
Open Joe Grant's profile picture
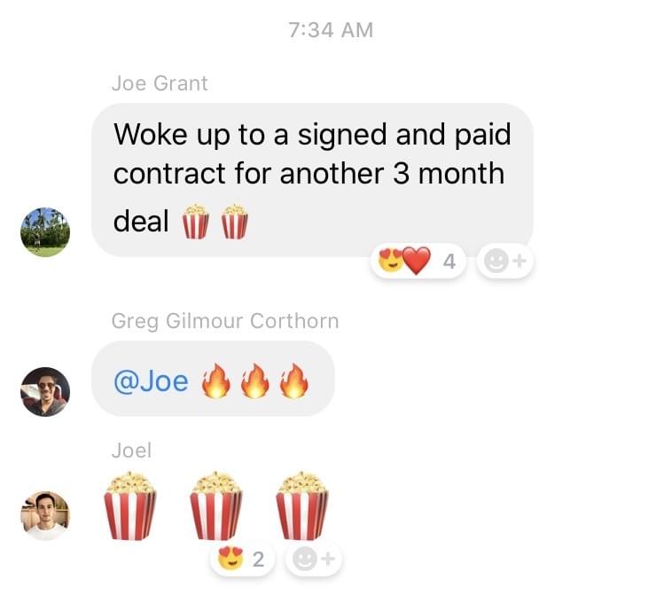[x=45, y=232]
